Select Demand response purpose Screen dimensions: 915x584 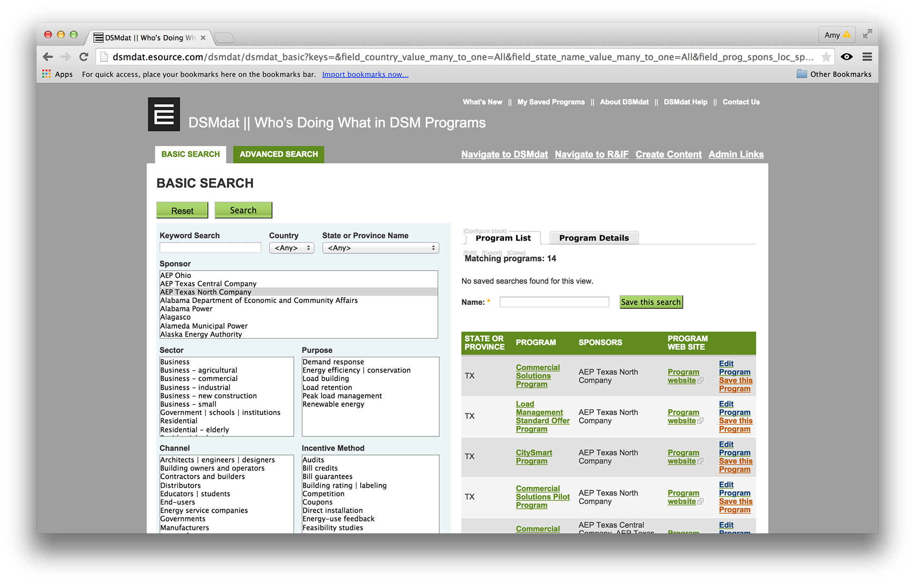tap(370, 362)
